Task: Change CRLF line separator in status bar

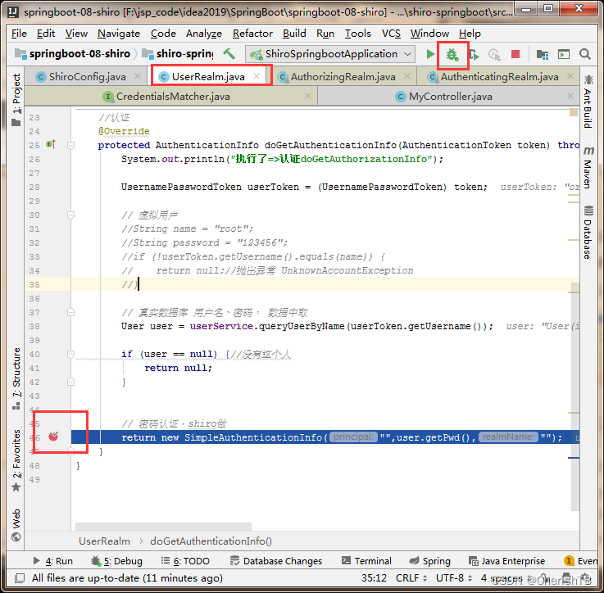Action: pos(411,578)
